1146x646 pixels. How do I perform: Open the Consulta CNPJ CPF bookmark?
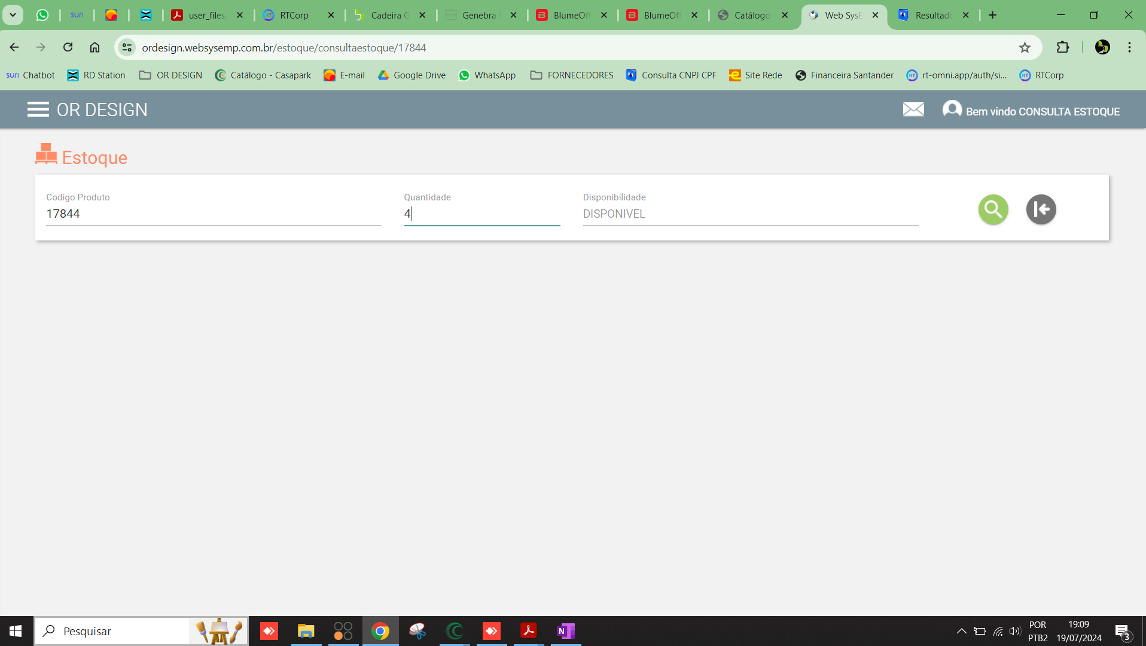(671, 75)
